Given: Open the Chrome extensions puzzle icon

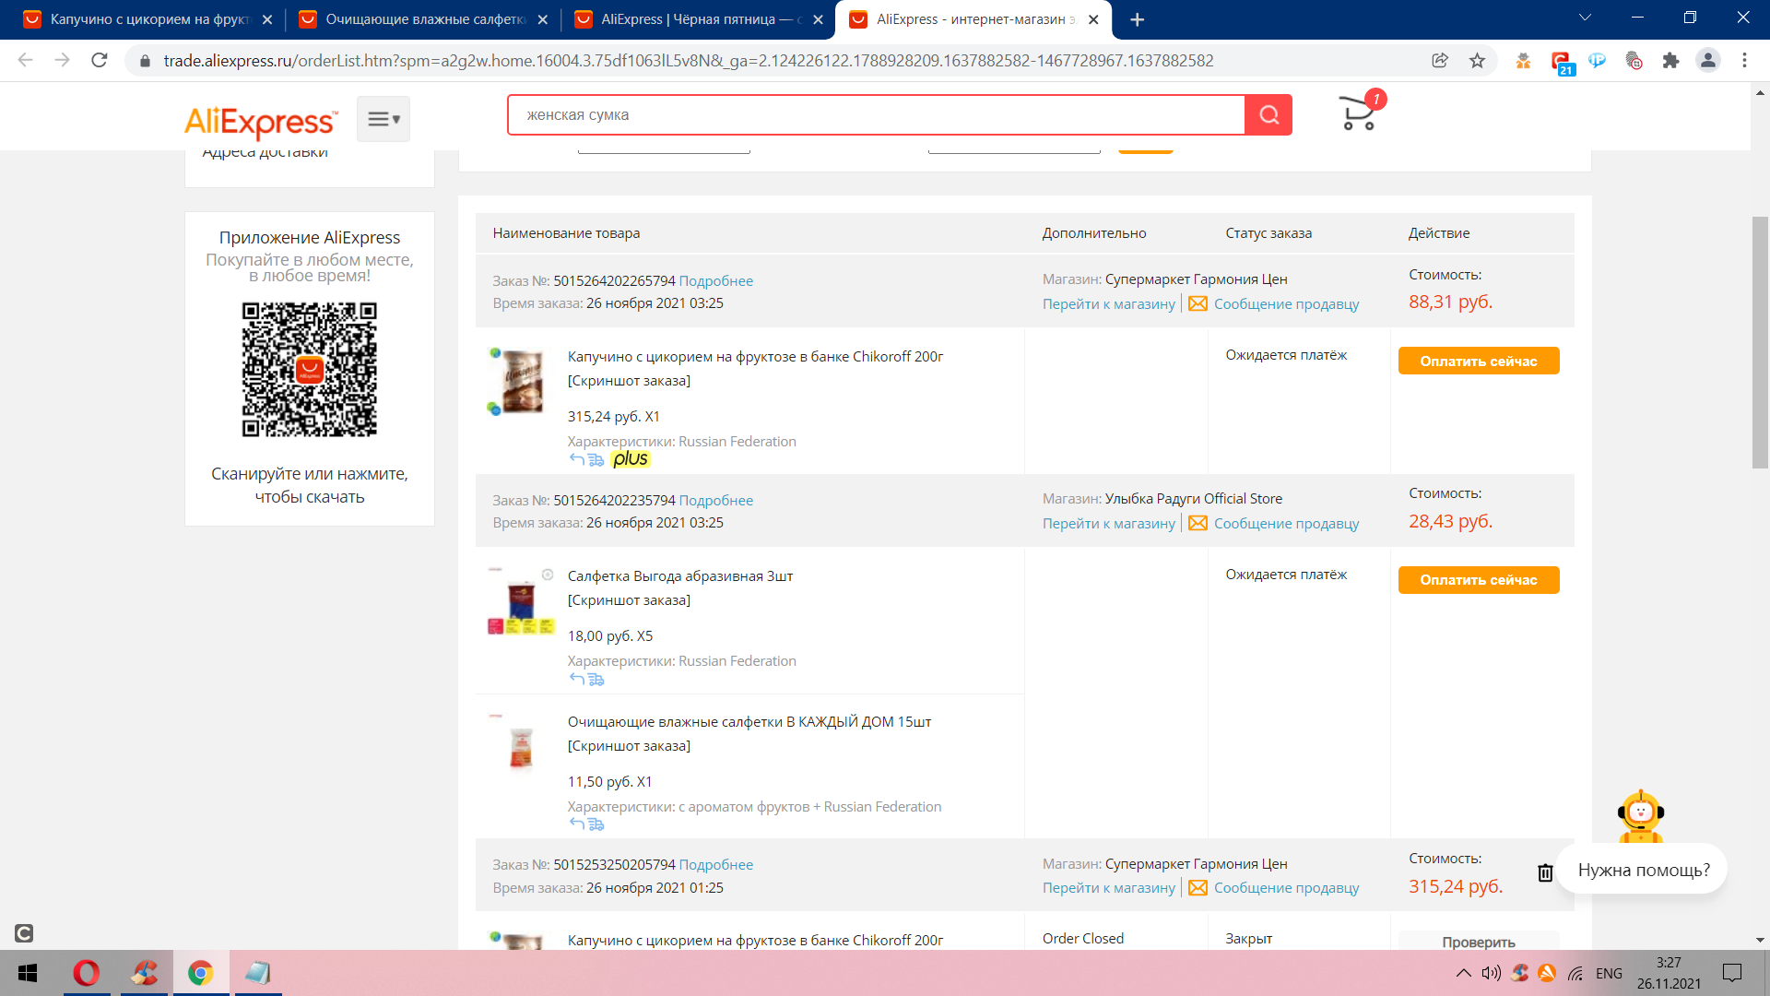Looking at the screenshot, I should (x=1670, y=60).
